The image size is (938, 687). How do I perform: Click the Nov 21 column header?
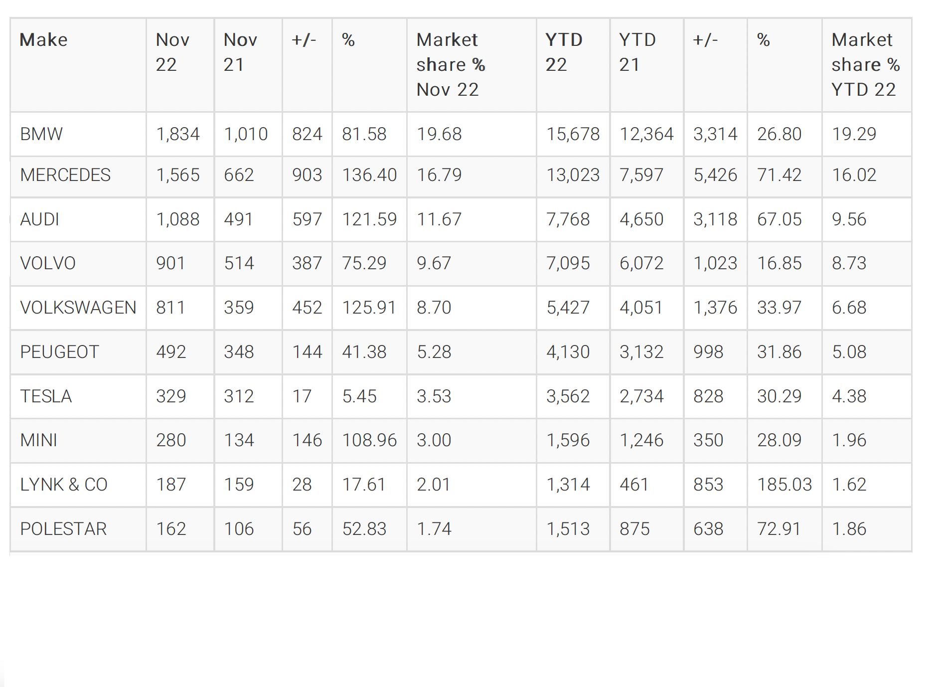[240, 52]
